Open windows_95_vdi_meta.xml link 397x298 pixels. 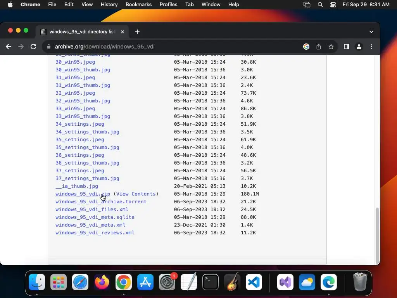coord(90,225)
